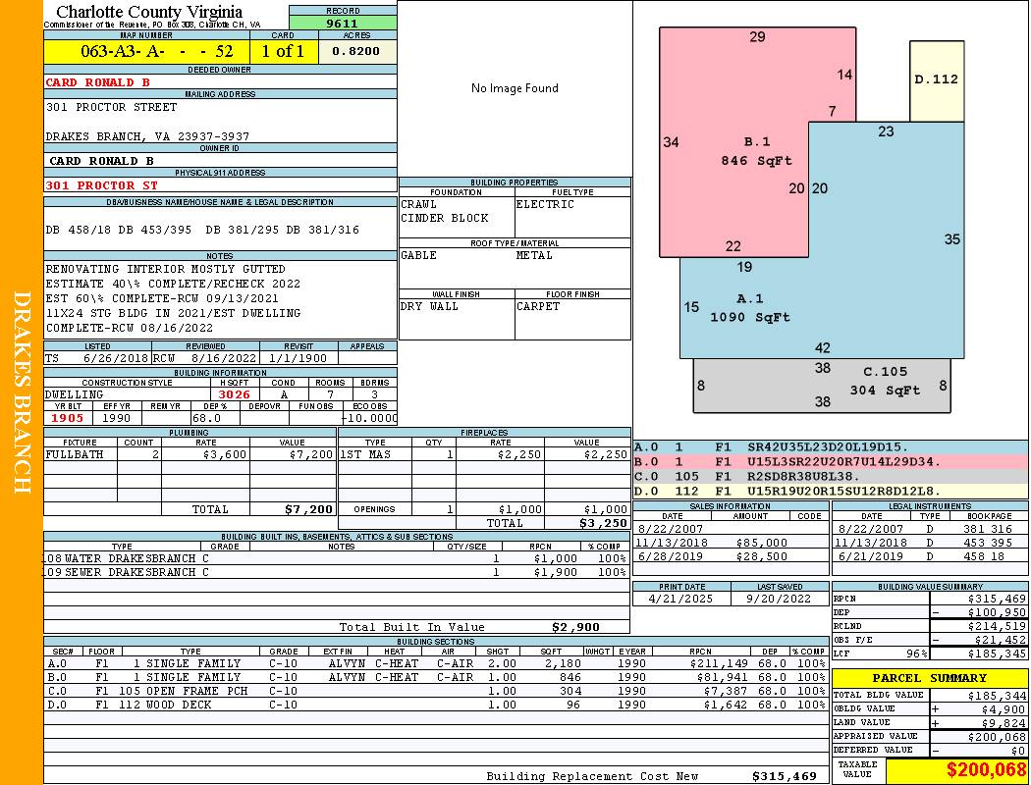
Task: Select the A.0 sketch legend row
Action: pyautogui.click(x=830, y=445)
